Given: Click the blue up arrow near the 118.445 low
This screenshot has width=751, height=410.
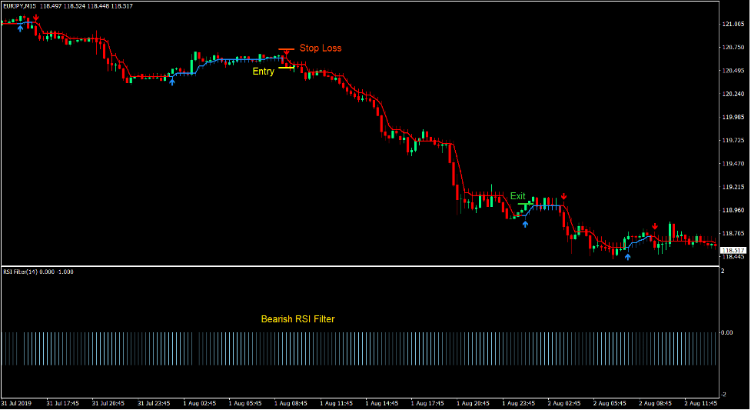Looking at the screenshot, I should tap(628, 257).
